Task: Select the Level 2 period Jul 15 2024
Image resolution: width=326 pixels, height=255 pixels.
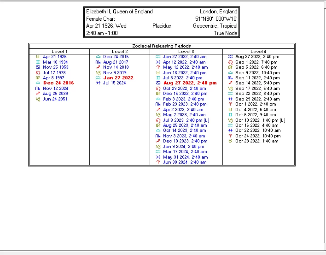Action: coord(114,83)
